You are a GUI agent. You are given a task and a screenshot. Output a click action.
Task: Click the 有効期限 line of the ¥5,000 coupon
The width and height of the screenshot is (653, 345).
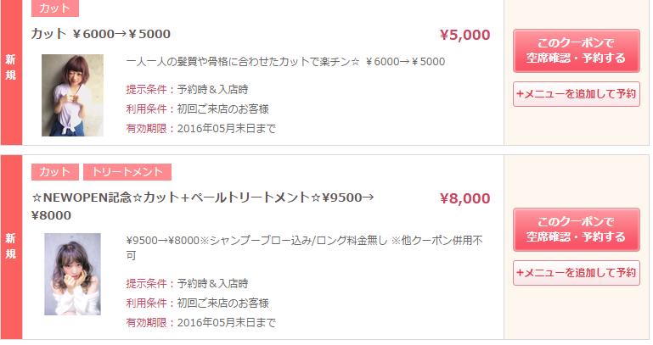coord(200,129)
